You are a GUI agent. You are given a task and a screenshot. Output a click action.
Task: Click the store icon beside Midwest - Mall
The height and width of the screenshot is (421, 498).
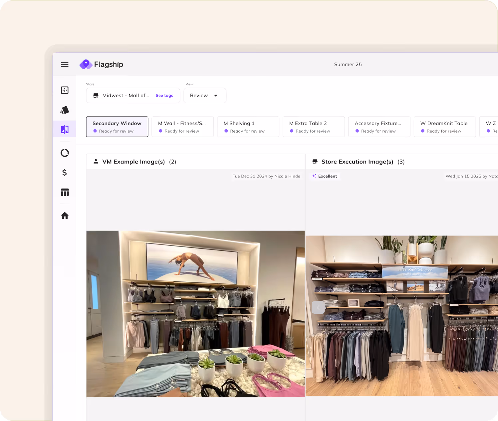[x=96, y=96]
